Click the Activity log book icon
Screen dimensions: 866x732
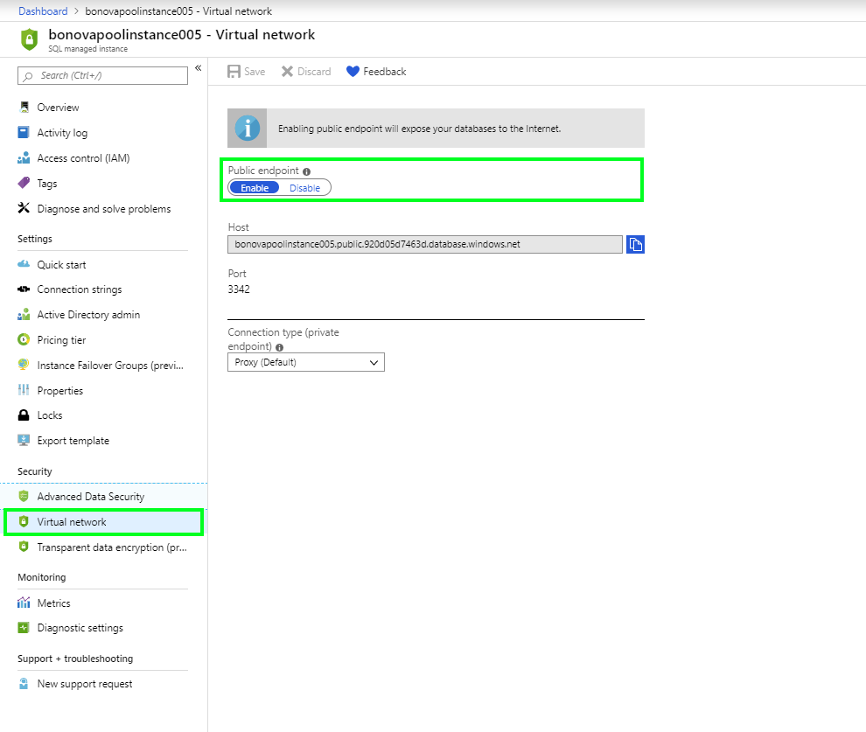(x=24, y=132)
